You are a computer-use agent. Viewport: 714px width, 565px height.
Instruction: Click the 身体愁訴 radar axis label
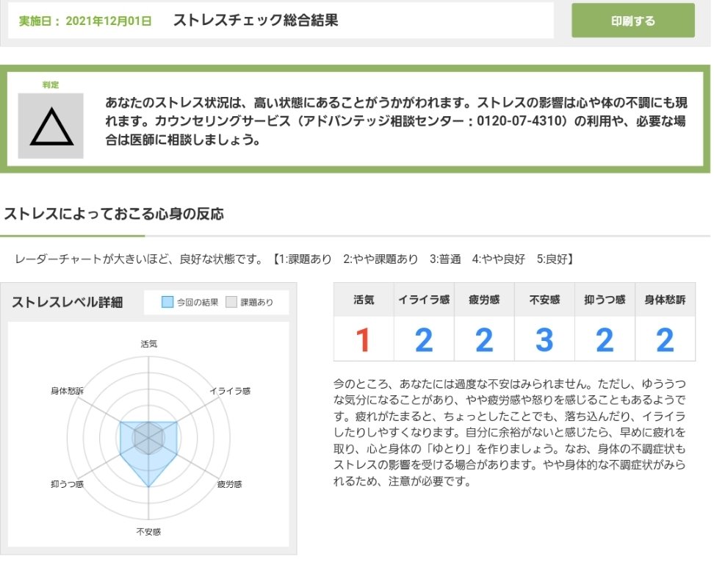pos(67,391)
